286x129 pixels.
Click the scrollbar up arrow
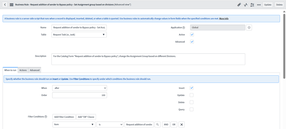(284, 12)
